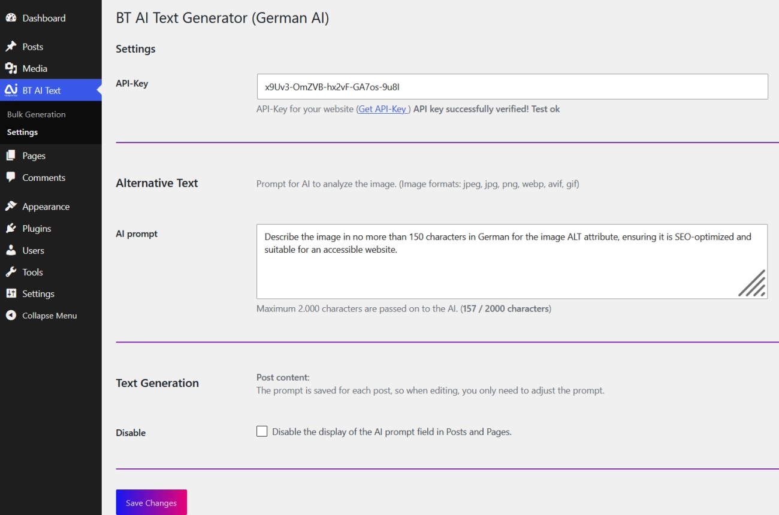Click the Users person icon
The height and width of the screenshot is (515, 779).
click(x=11, y=250)
